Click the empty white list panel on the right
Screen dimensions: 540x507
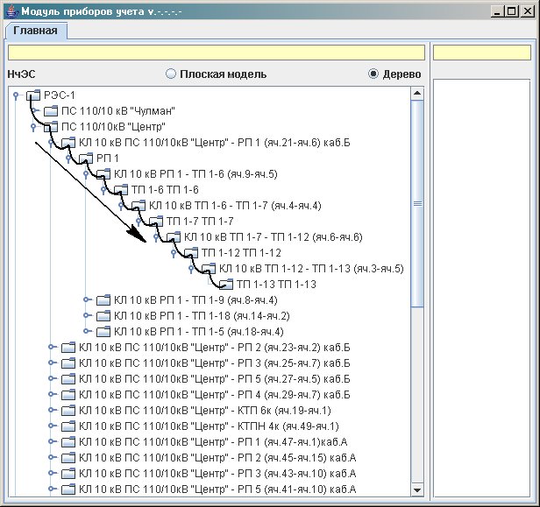[482, 288]
